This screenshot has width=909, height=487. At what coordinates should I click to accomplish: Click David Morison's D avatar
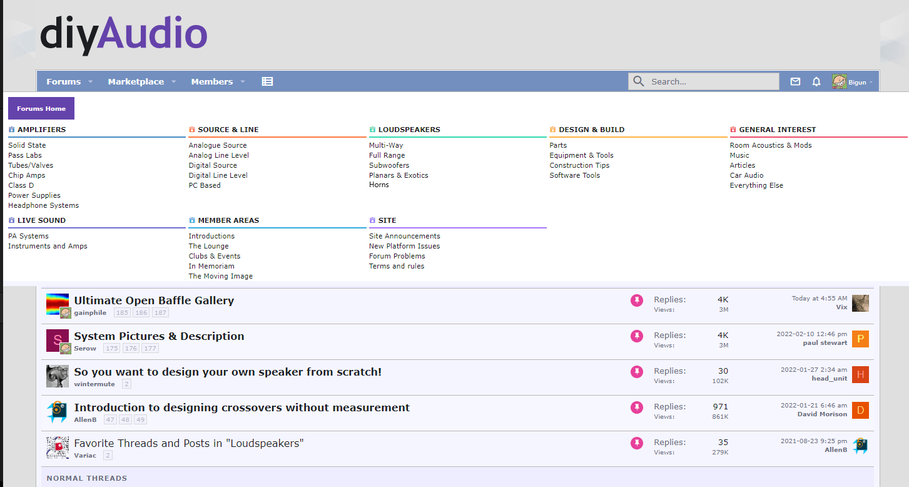(860, 410)
